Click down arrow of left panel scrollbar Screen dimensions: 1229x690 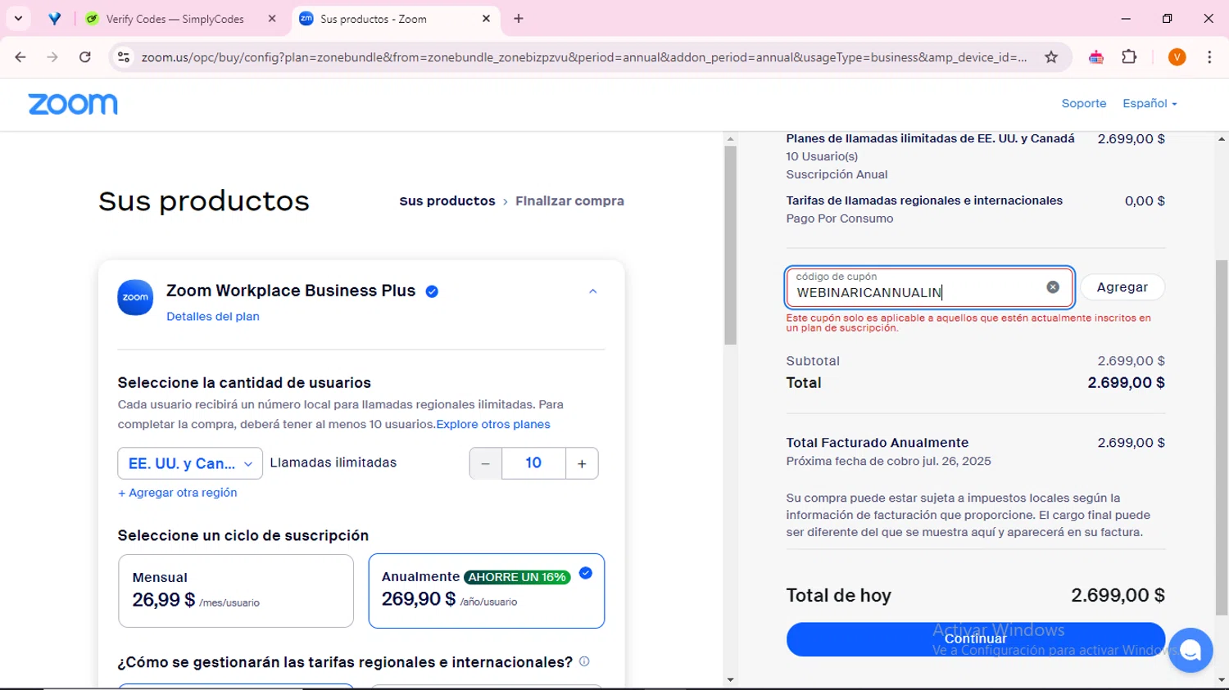(x=730, y=680)
